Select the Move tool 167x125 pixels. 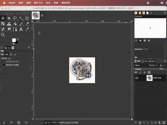pos(3,18)
